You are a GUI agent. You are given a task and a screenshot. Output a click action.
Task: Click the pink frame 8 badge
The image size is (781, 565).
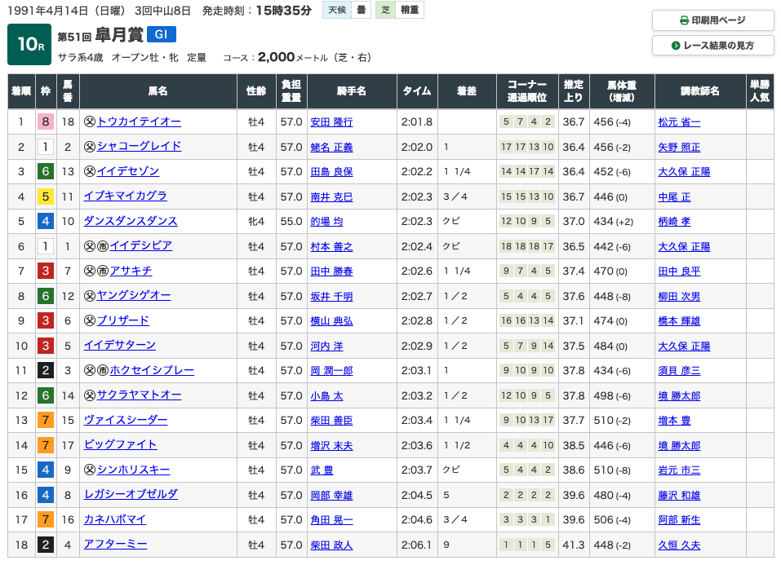pyautogui.click(x=46, y=122)
